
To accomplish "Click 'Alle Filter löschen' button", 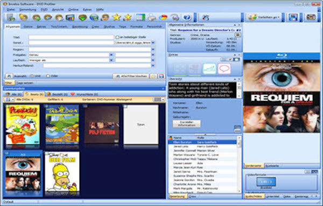I will coord(131,76).
